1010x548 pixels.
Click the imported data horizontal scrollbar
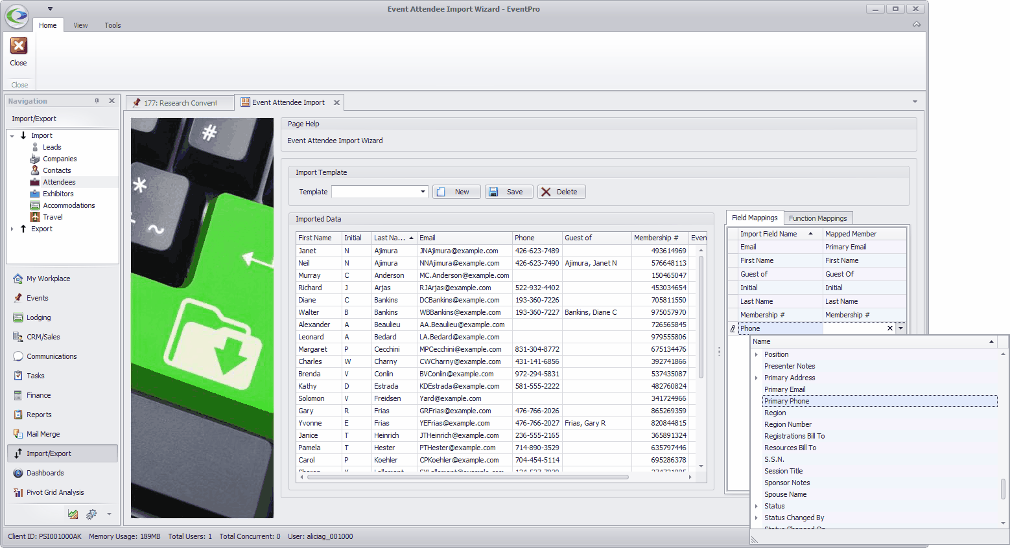coord(467,477)
